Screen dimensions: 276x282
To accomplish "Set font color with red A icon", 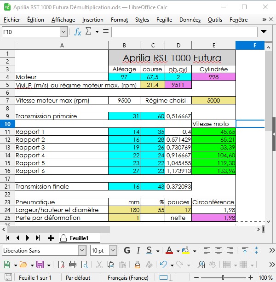I will [169, 250].
